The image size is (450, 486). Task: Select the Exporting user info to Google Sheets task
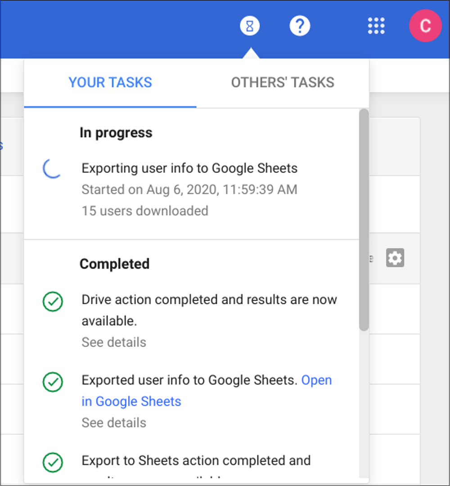[189, 168]
